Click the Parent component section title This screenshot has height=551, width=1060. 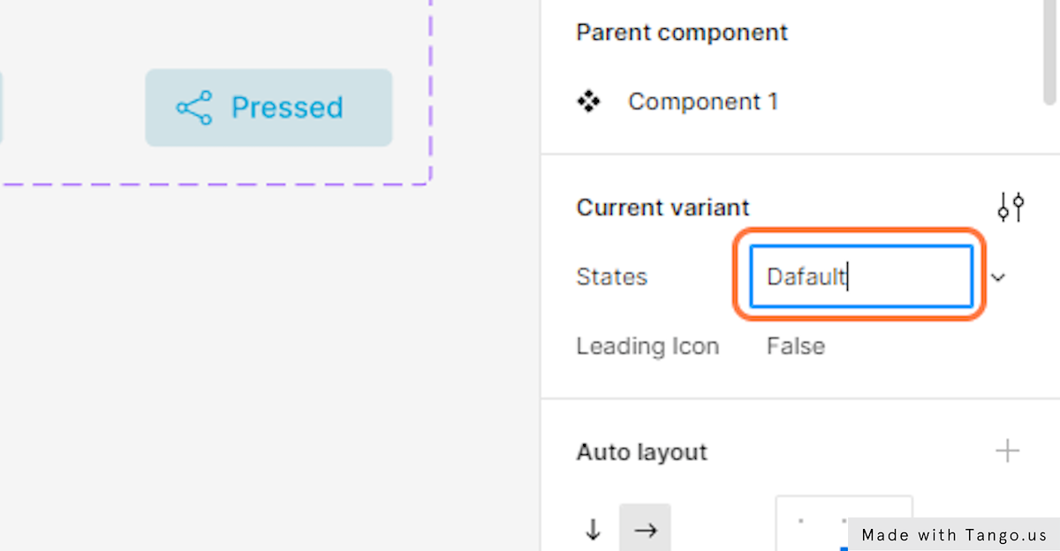[681, 33]
